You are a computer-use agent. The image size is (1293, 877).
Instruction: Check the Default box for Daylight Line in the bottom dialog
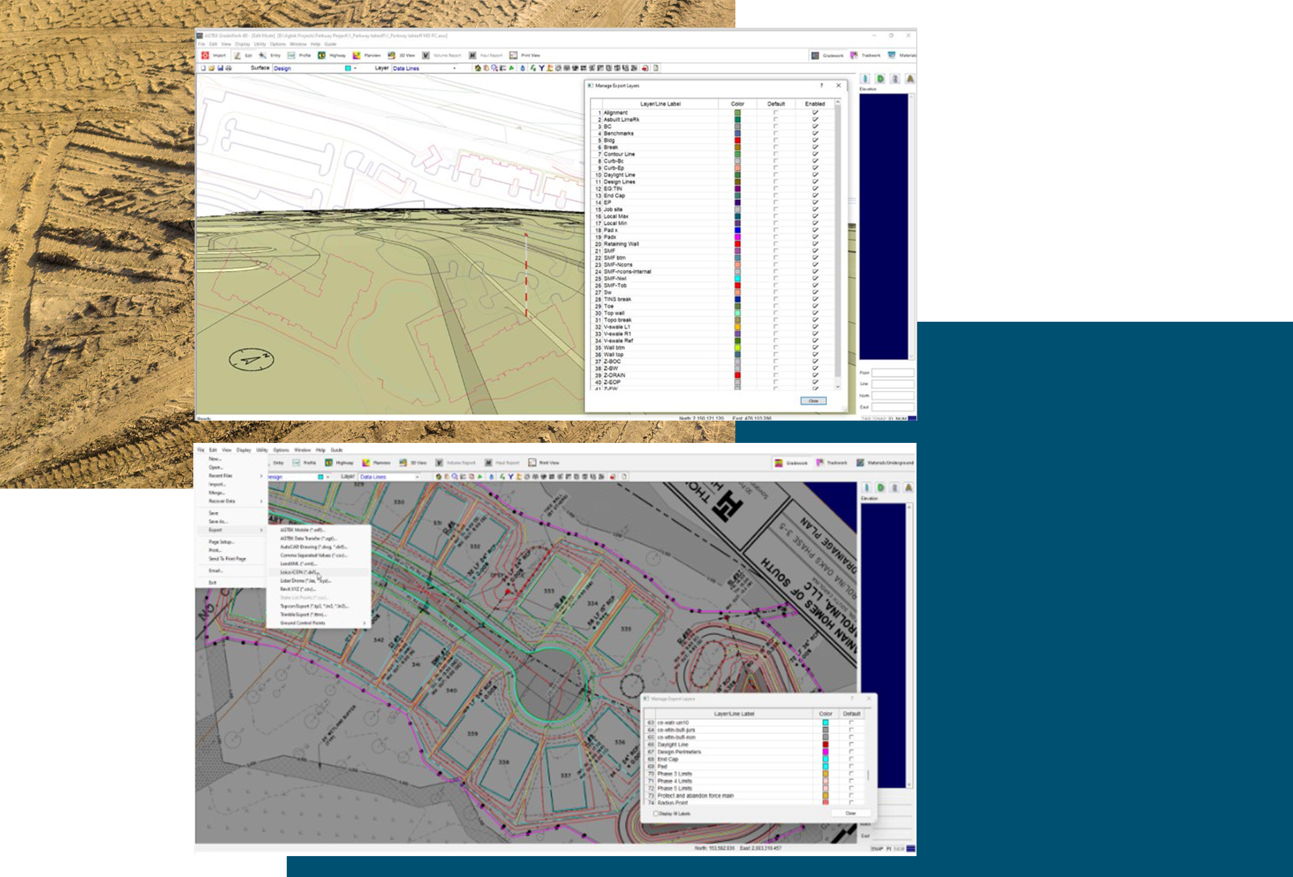point(851,744)
